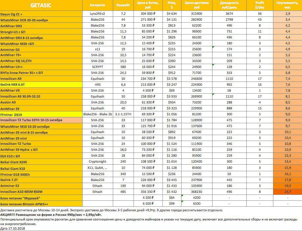Select the Blake256 - Blake 2b cell
Viewport: 302px width, 231px height.
[x=97, y=114]
